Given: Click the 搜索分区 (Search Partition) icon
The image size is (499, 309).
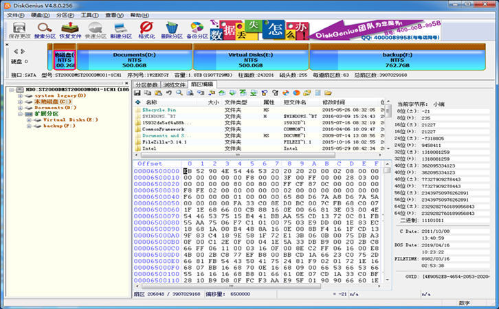Looking at the screenshot, I should click(x=44, y=28).
